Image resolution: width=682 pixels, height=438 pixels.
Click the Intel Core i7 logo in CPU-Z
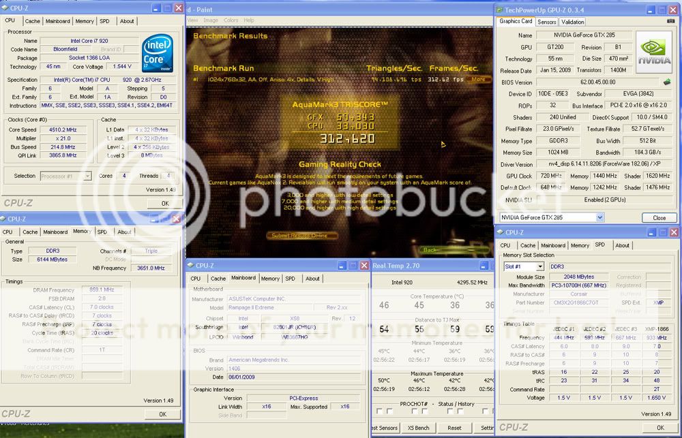[x=158, y=53]
